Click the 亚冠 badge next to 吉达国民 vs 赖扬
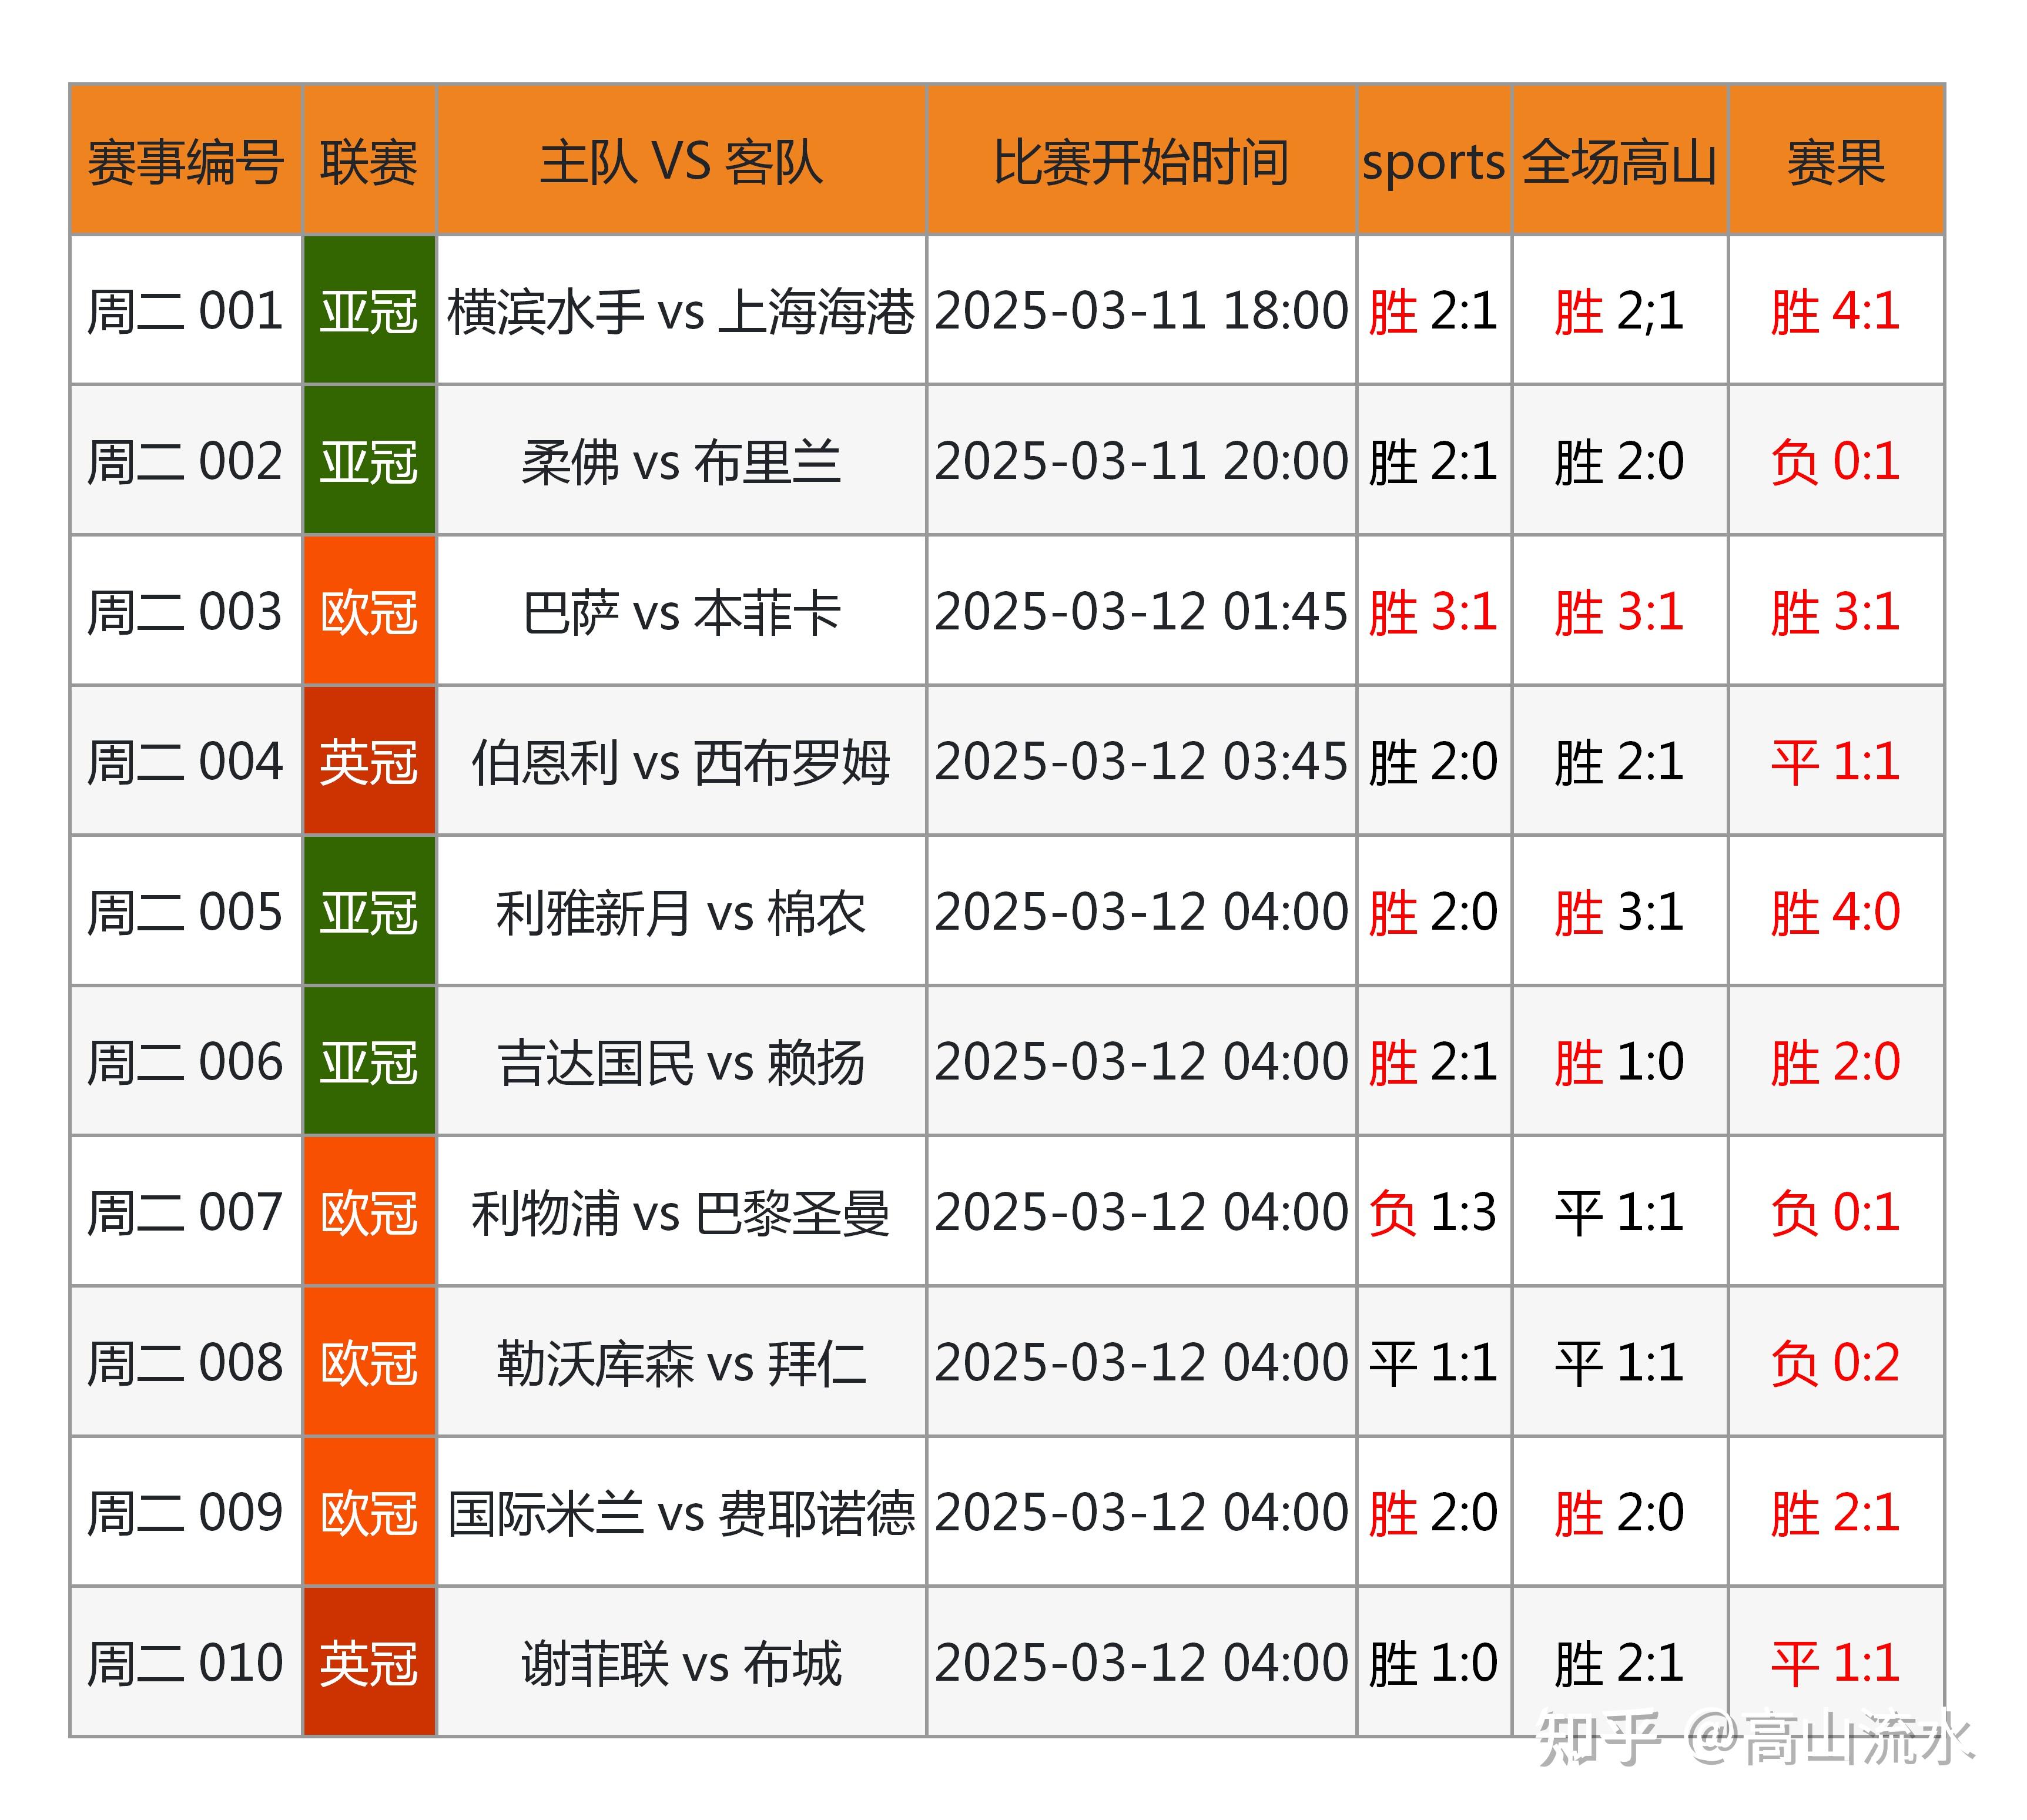The image size is (2027, 1820). coord(370,1063)
